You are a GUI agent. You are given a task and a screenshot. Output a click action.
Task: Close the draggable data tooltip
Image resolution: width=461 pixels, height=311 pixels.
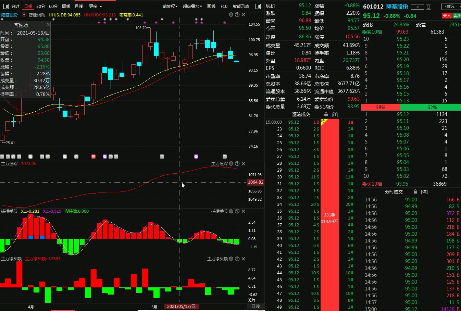click(x=48, y=24)
